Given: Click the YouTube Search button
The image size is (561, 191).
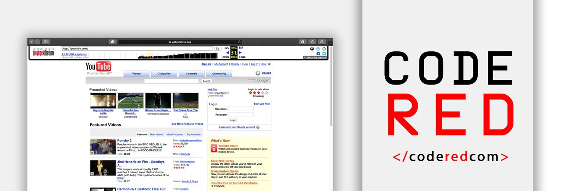Looking at the screenshot, I should coord(206,81).
